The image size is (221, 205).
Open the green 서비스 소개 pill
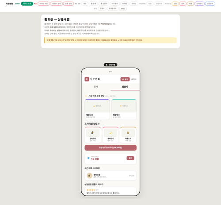tap(27, 4)
